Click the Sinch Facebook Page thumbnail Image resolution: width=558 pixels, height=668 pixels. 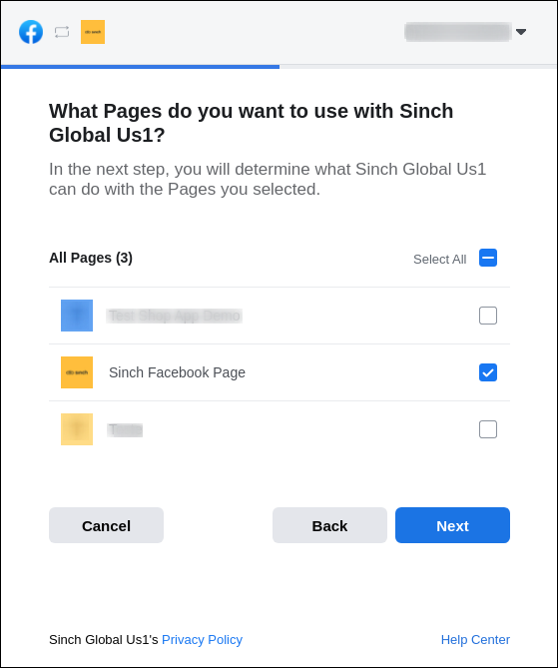[77, 372]
